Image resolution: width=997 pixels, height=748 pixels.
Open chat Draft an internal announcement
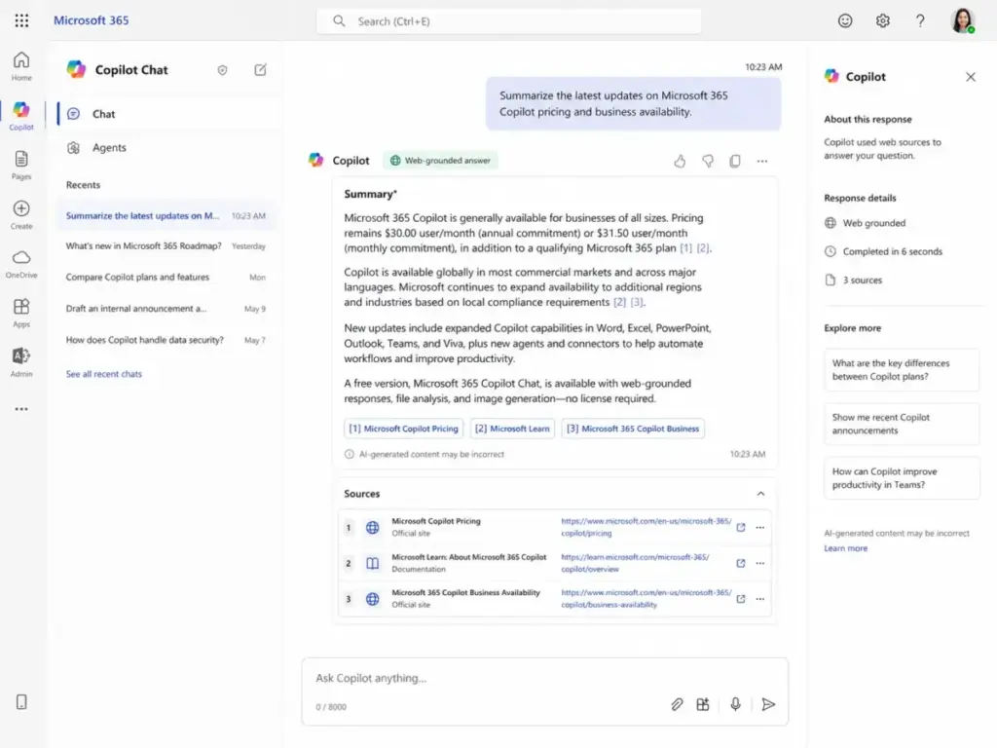click(x=166, y=309)
